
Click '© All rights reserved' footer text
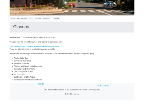point(72,94)
